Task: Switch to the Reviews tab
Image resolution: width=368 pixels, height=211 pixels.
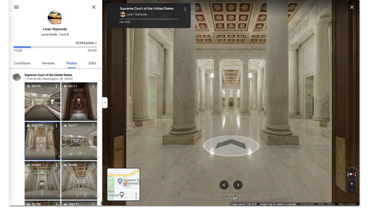Action: tap(48, 63)
